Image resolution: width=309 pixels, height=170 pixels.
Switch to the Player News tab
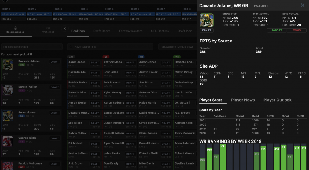[x=243, y=100]
